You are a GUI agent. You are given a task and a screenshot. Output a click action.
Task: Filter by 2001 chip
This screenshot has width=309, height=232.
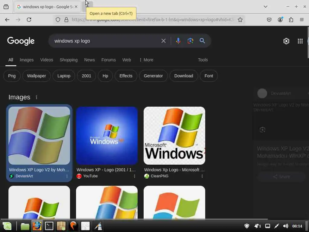(x=87, y=76)
